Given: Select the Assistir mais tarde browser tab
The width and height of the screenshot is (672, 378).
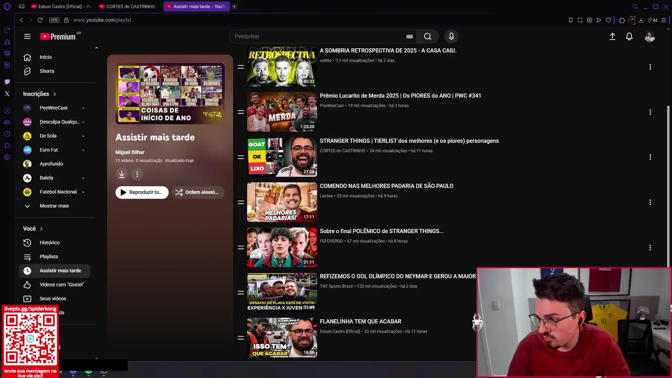Looking at the screenshot, I should coord(196,6).
